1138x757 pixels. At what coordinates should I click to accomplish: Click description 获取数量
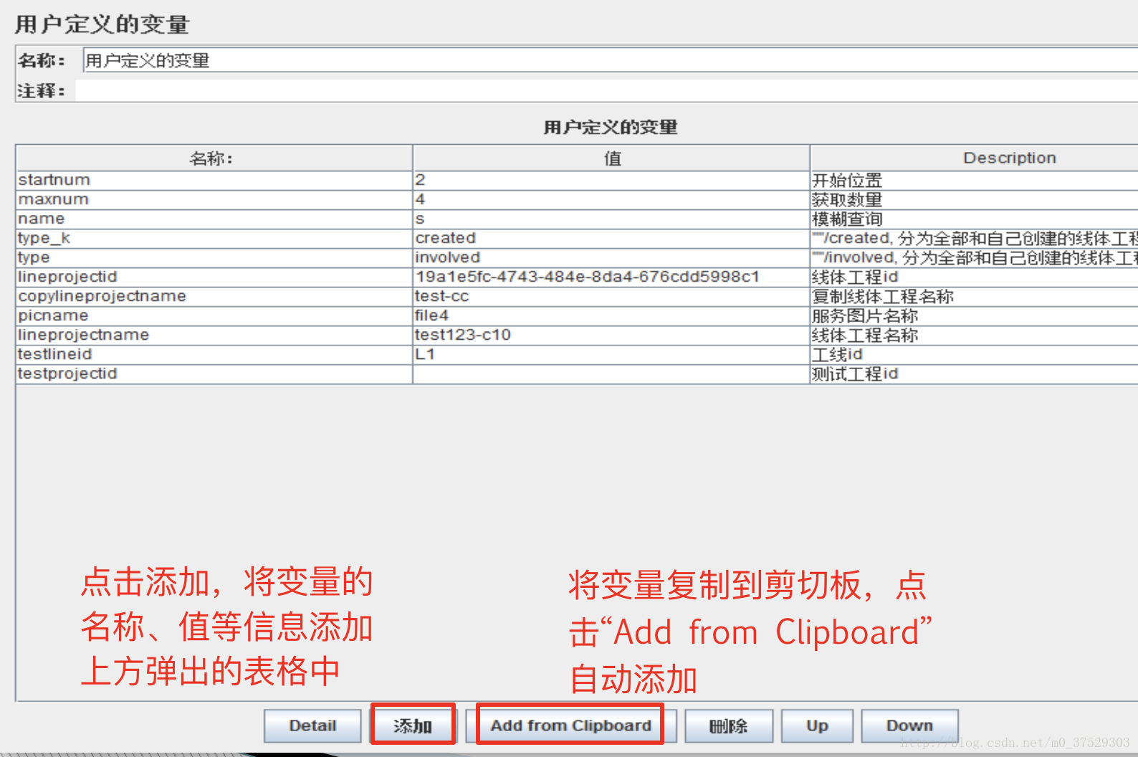974,199
